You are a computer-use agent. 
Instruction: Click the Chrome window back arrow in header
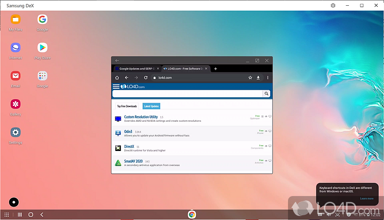click(117, 60)
